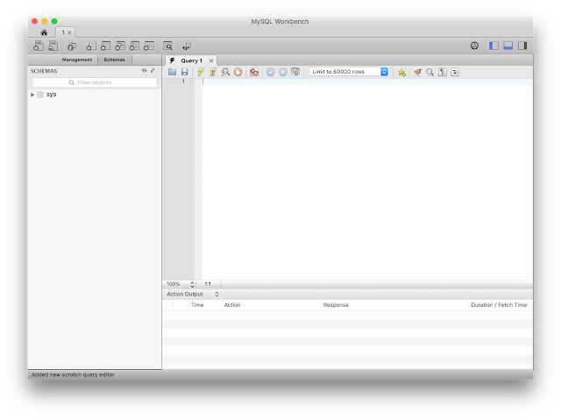This screenshot has width=561, height=419.
Task: Click the 1:1 cursor position indicator
Action: [x=208, y=284]
